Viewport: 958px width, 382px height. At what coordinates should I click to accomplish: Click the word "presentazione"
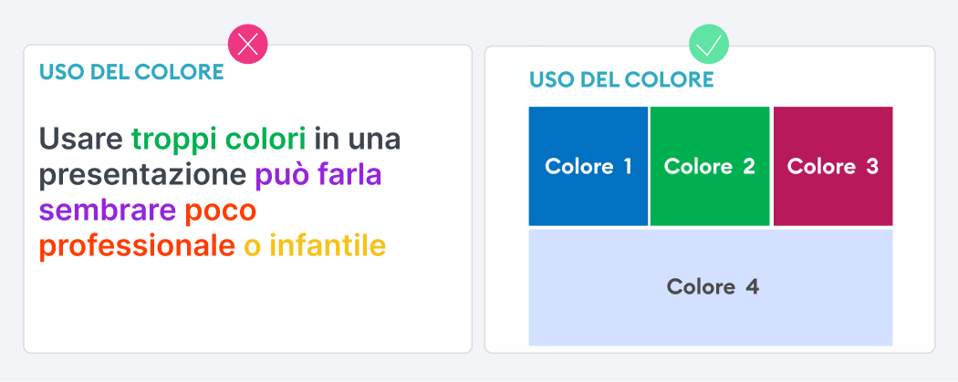pyautogui.click(x=142, y=175)
